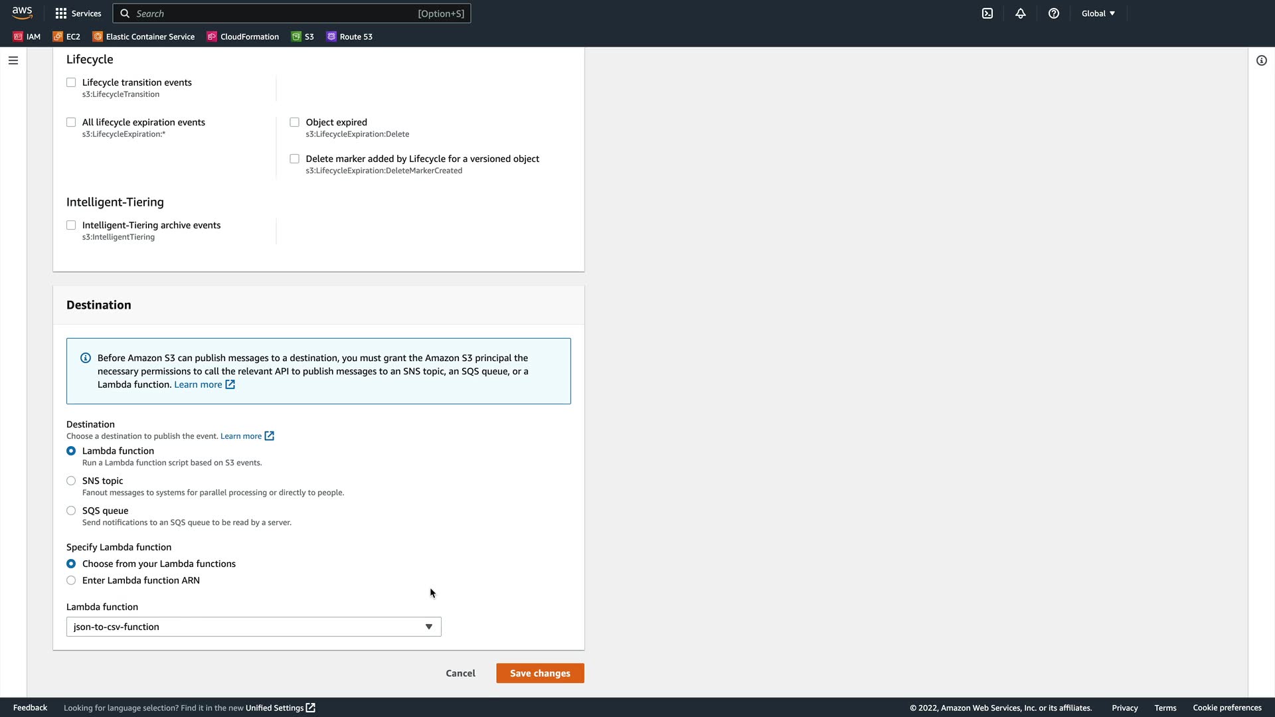
Task: Select SNS topic as destination
Action: coord(71,481)
